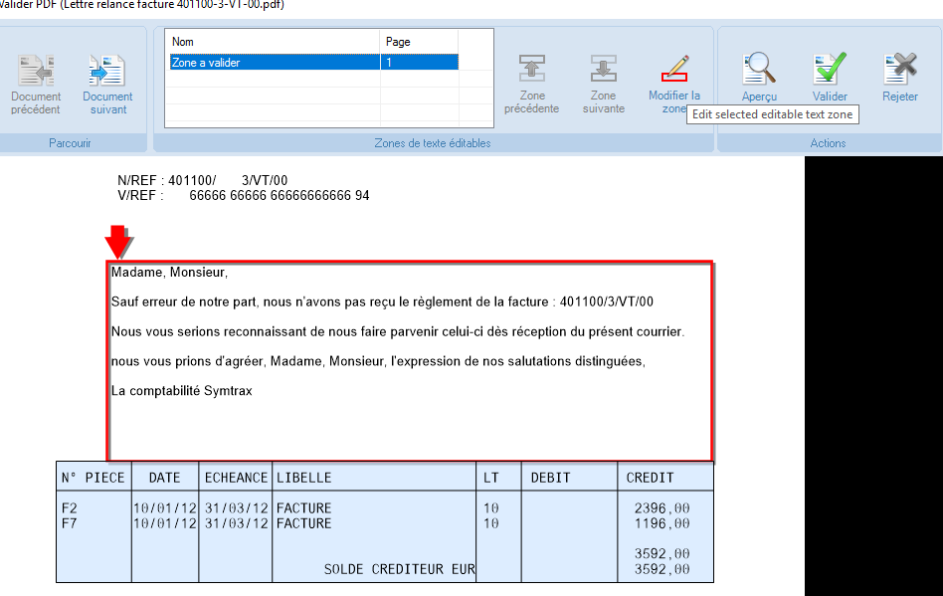Click the LT table header
Image resolution: width=943 pixels, height=596 pixels.
pyautogui.click(x=491, y=478)
